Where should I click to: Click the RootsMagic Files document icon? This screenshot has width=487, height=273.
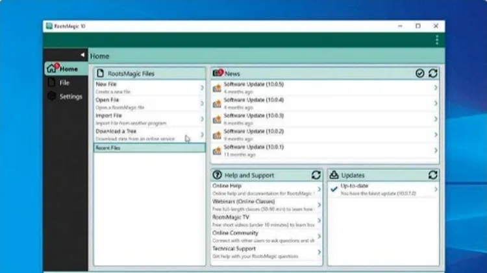coord(100,73)
